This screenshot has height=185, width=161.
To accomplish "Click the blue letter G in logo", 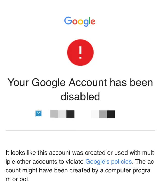I will [68, 21].
